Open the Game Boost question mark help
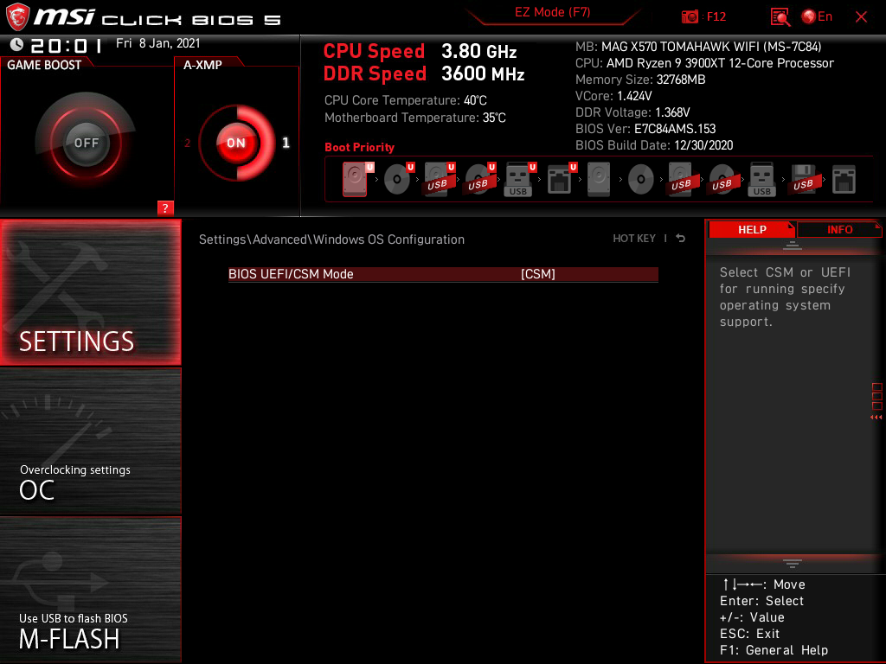The height and width of the screenshot is (664, 886). point(165,207)
